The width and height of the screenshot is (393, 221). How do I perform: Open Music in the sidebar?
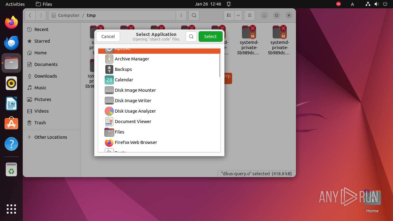tap(52, 88)
